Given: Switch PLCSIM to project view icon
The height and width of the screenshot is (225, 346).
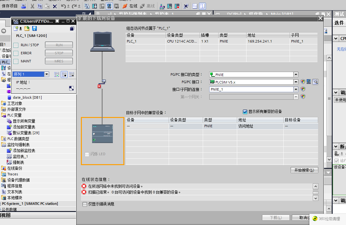Looking at the screenshot, I should click(x=72, y=29).
